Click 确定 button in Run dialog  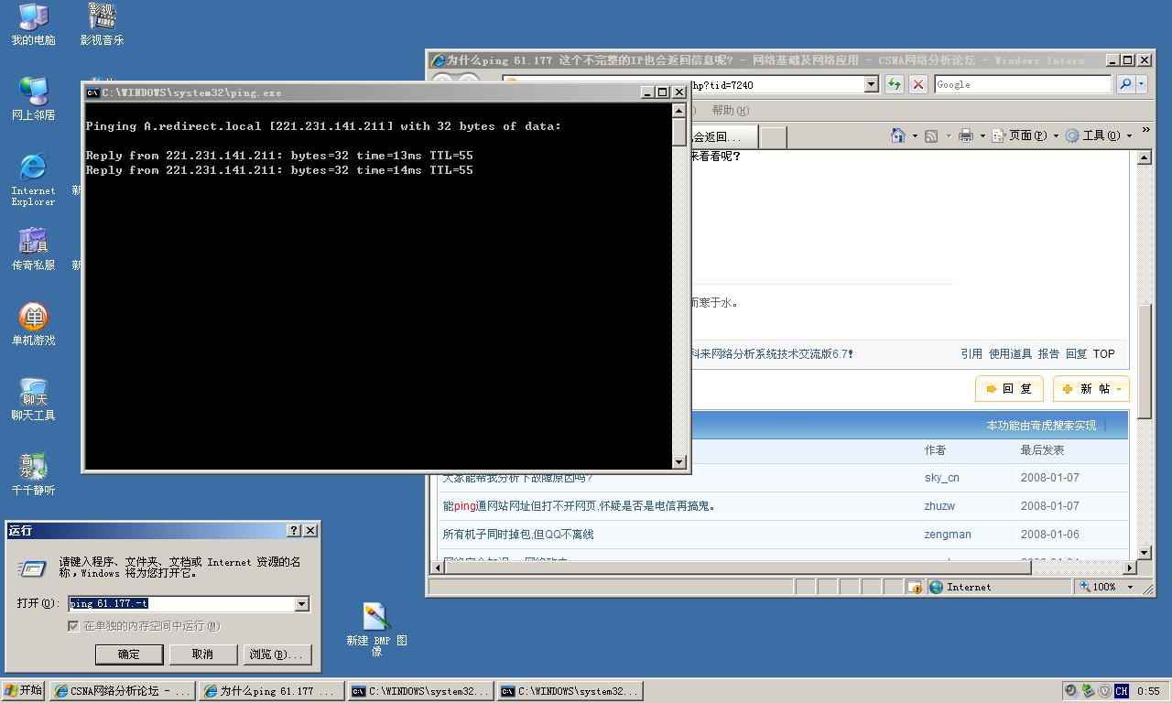click(129, 654)
